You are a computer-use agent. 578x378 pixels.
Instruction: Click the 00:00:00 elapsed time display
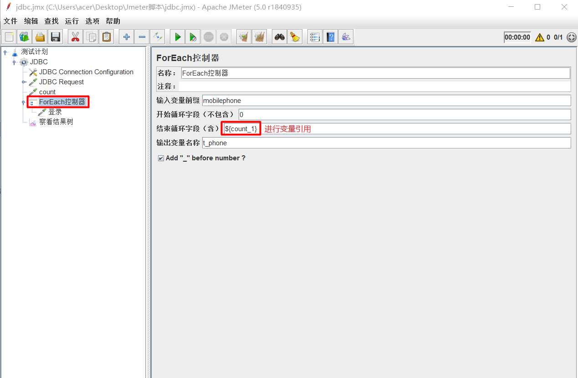[x=517, y=37]
